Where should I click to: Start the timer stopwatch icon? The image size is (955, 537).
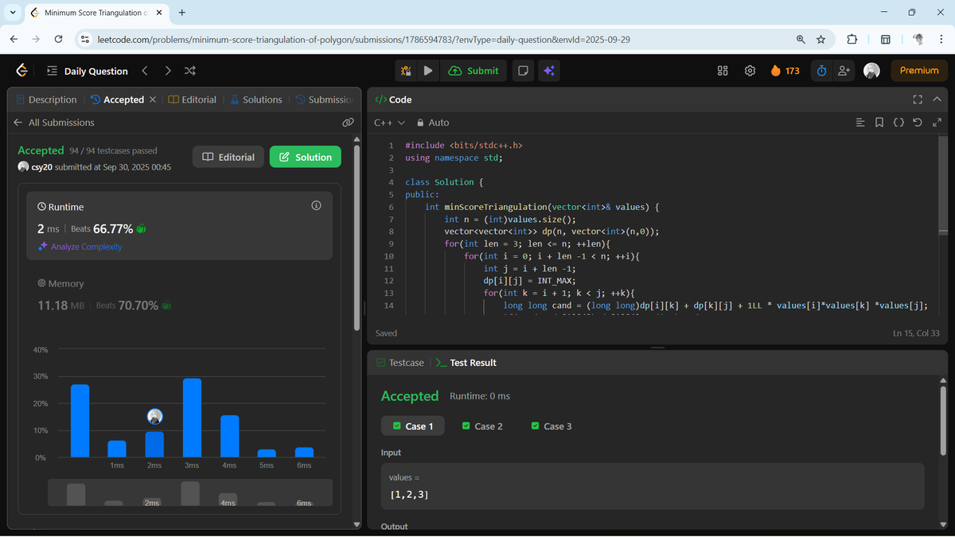821,71
